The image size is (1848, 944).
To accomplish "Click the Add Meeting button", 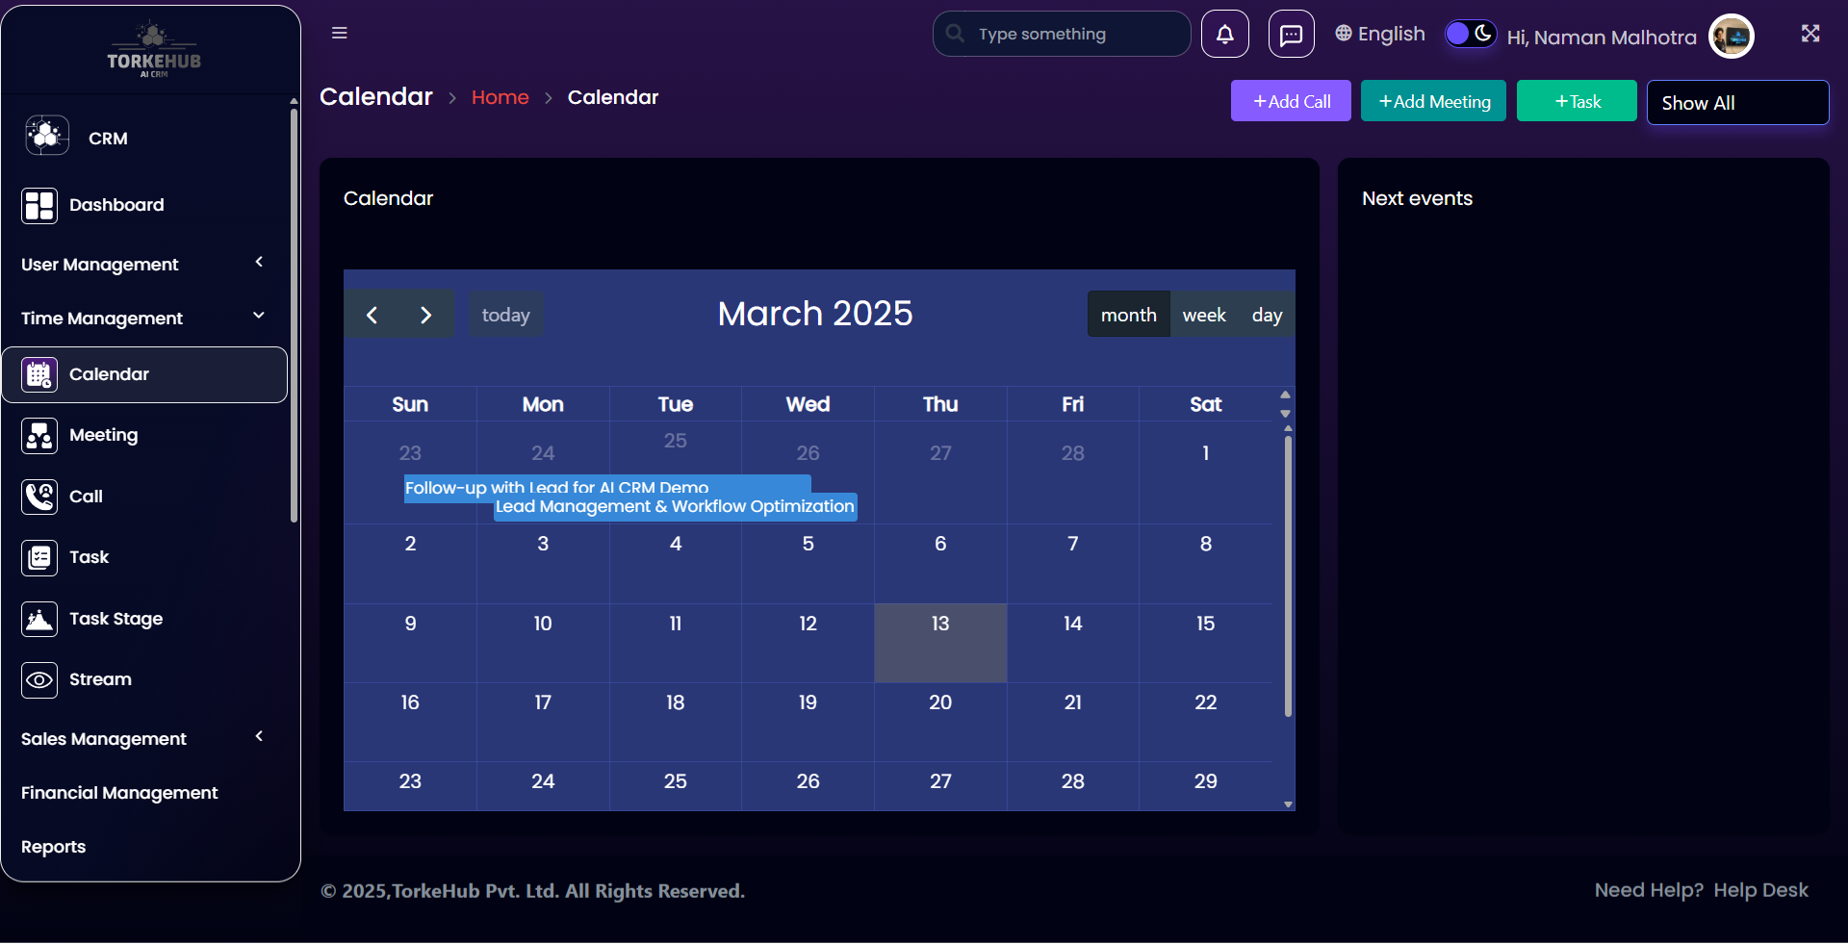I will click(1432, 101).
